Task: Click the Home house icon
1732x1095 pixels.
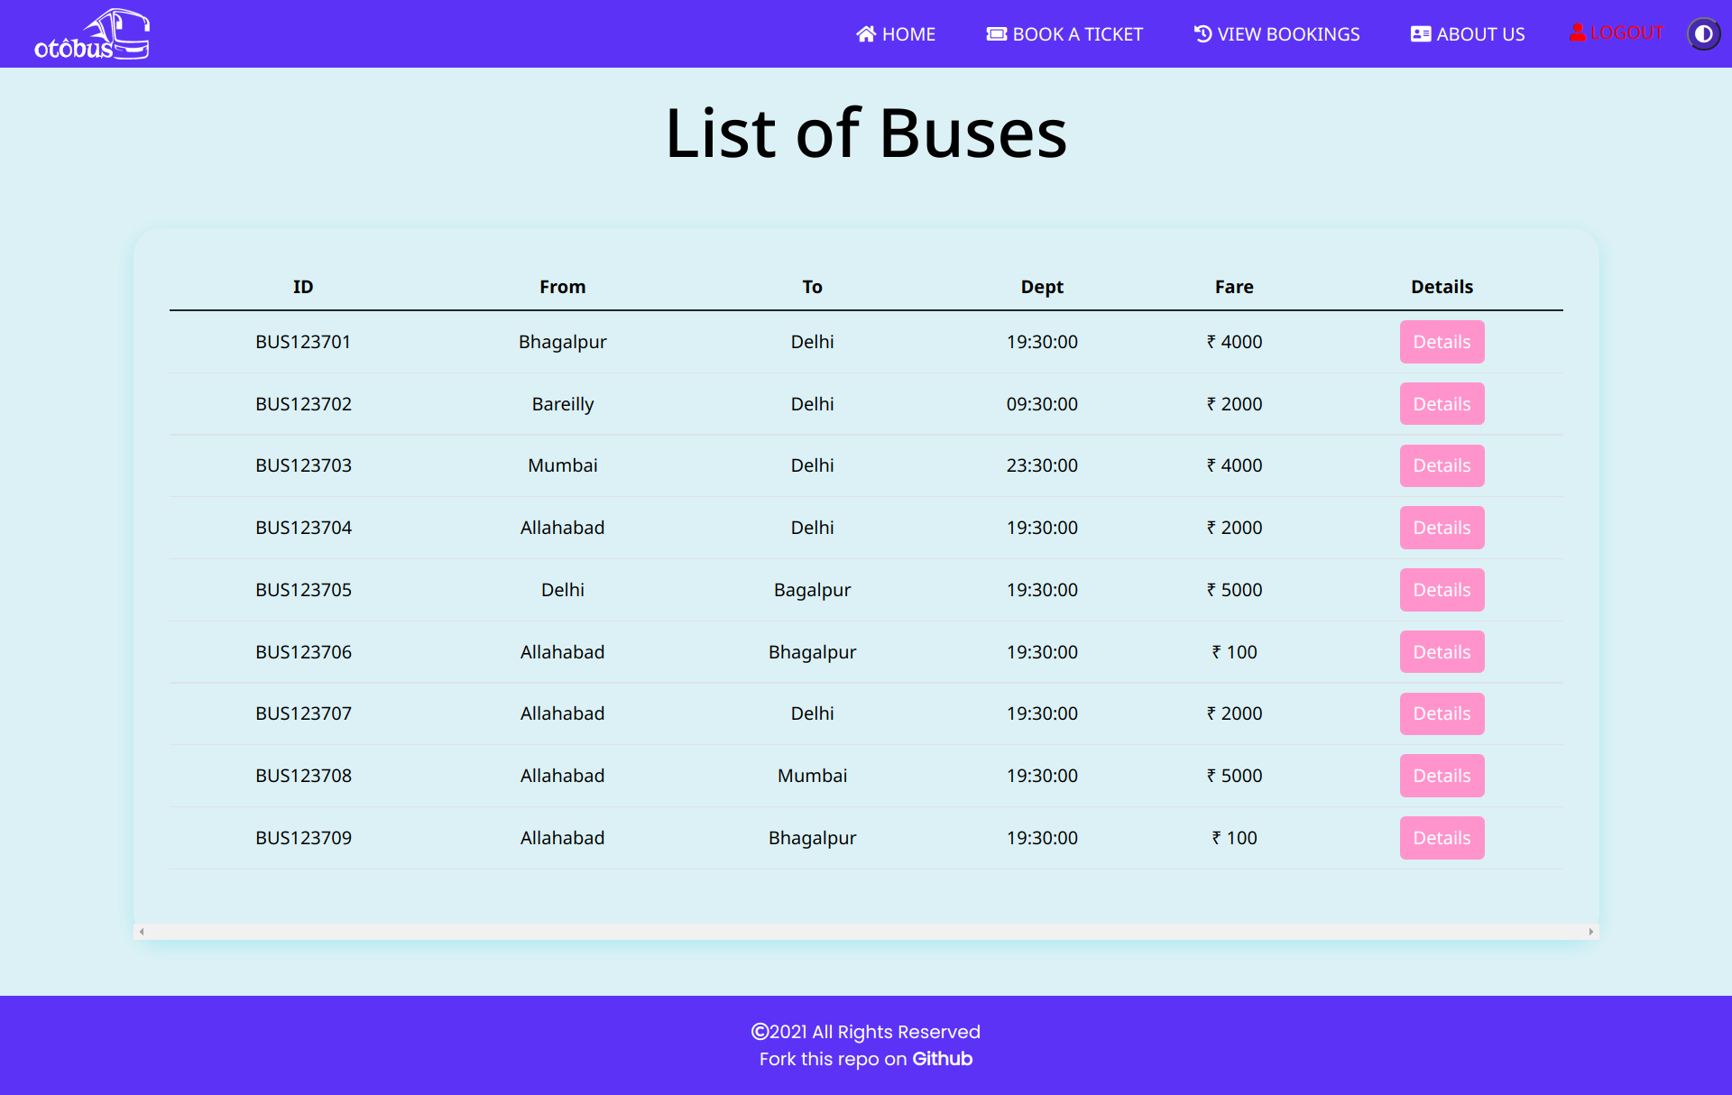Action: (x=866, y=34)
